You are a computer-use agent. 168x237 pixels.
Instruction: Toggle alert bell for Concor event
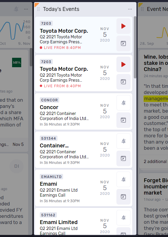tap(123, 103)
